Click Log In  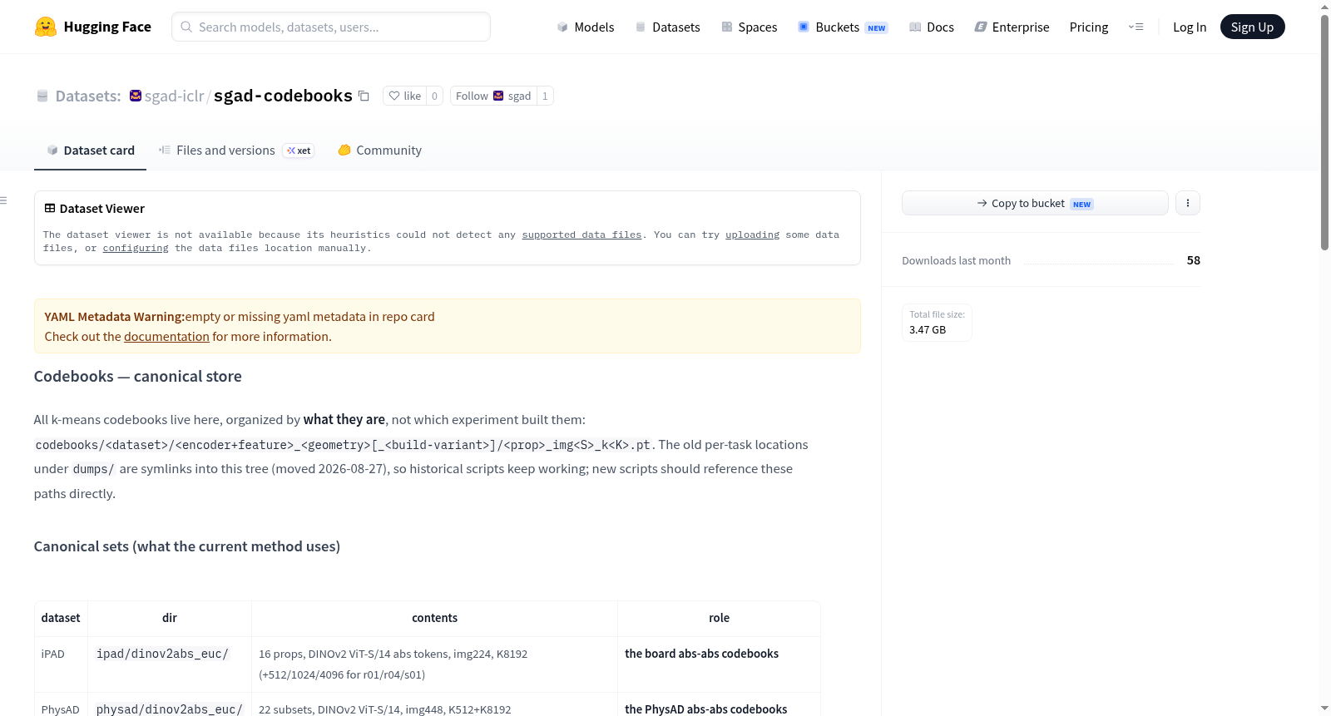pos(1190,27)
